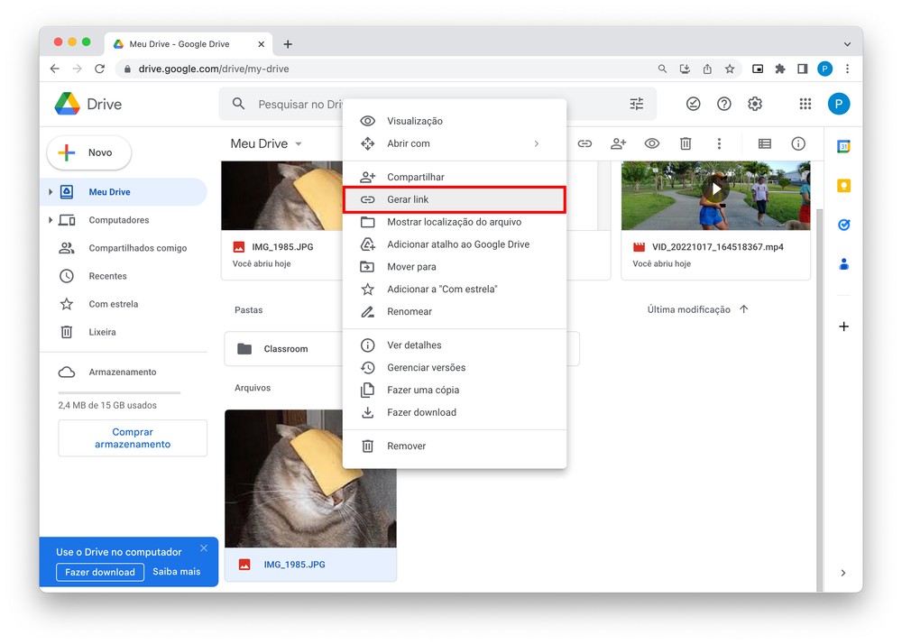Open Google Keep in the side panel
Viewport: 902px width, 644px height.
point(843,186)
